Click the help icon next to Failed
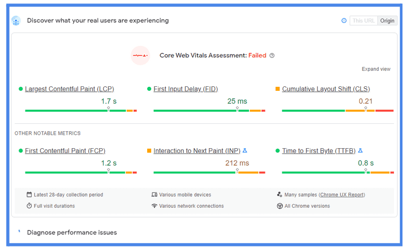 (x=272, y=55)
